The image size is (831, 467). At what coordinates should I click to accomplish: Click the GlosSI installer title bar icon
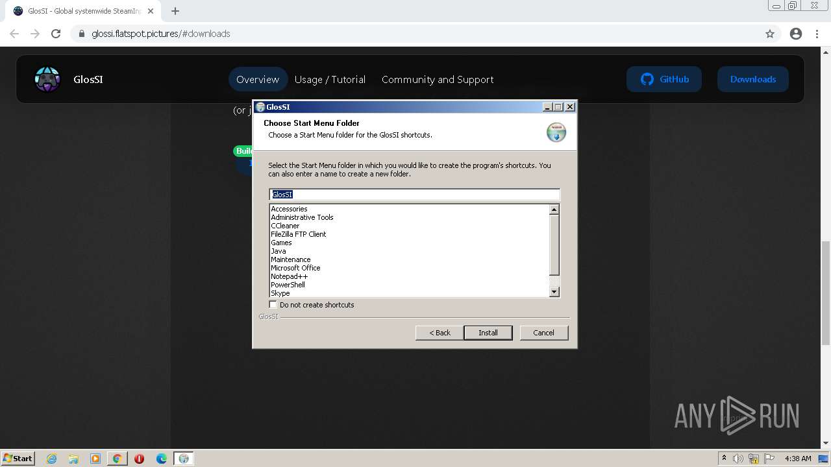[x=260, y=107]
